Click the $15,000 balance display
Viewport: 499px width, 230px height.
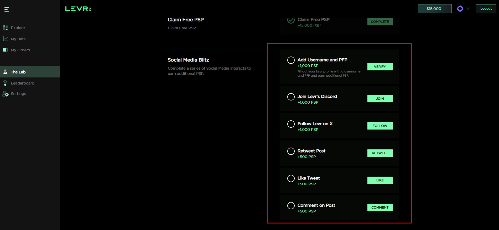click(434, 9)
